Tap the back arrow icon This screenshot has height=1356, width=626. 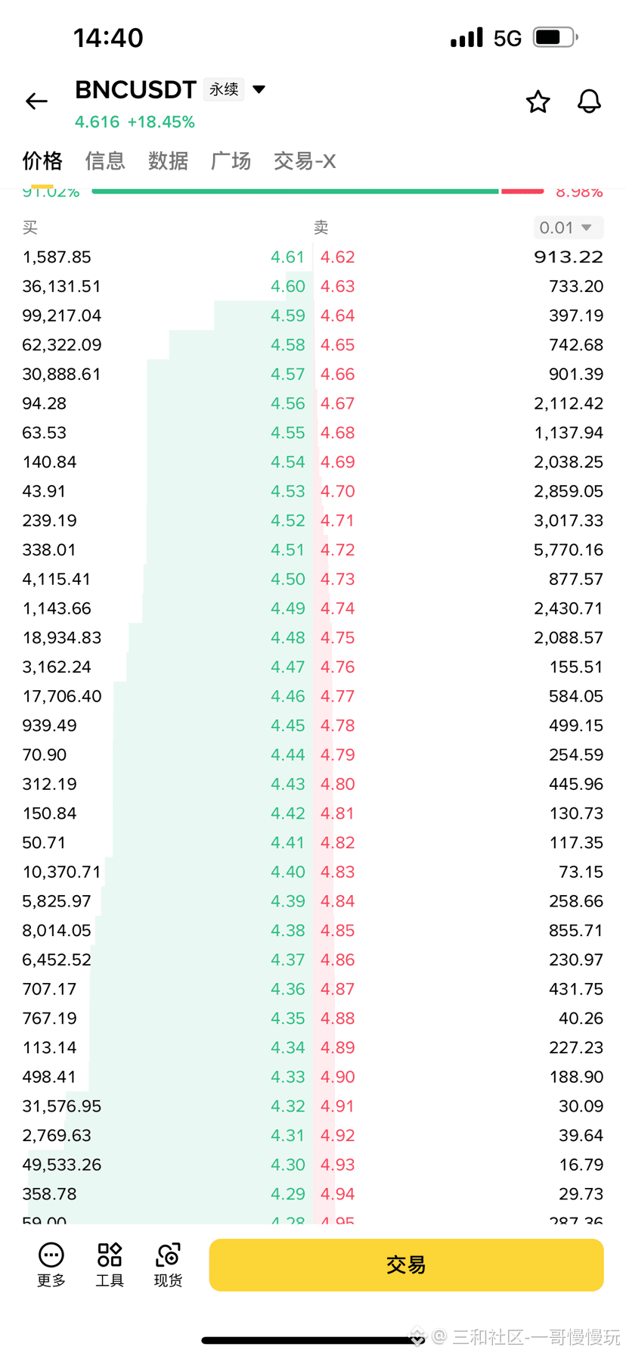[36, 101]
